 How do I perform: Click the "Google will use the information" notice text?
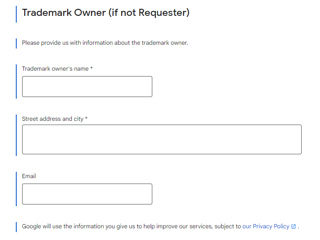coord(131,226)
